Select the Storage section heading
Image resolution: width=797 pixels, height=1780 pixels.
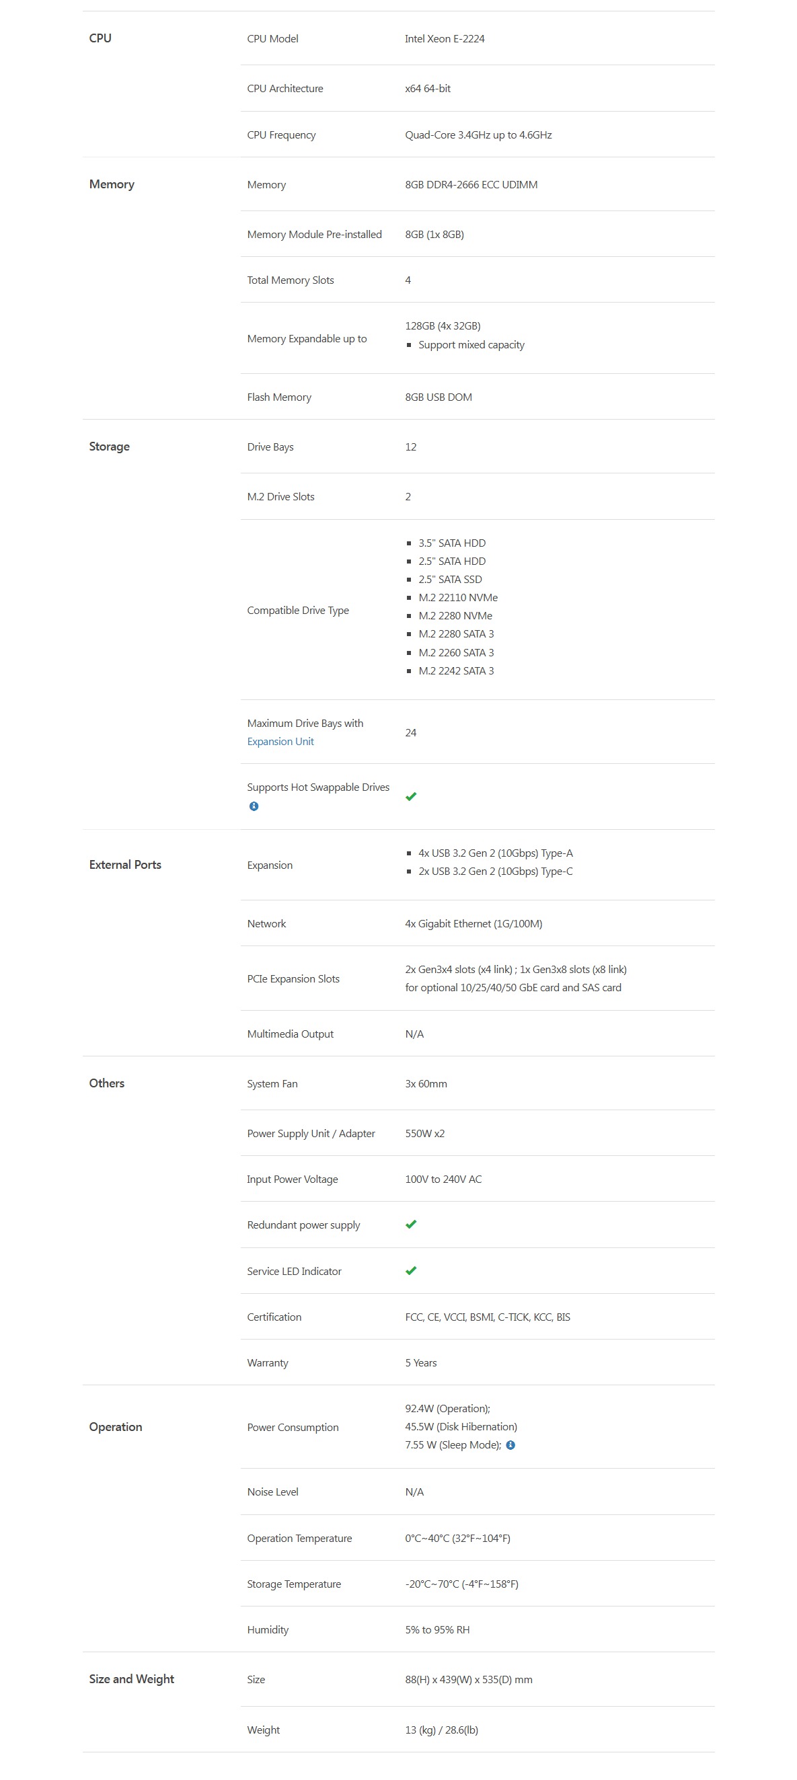[x=109, y=447]
